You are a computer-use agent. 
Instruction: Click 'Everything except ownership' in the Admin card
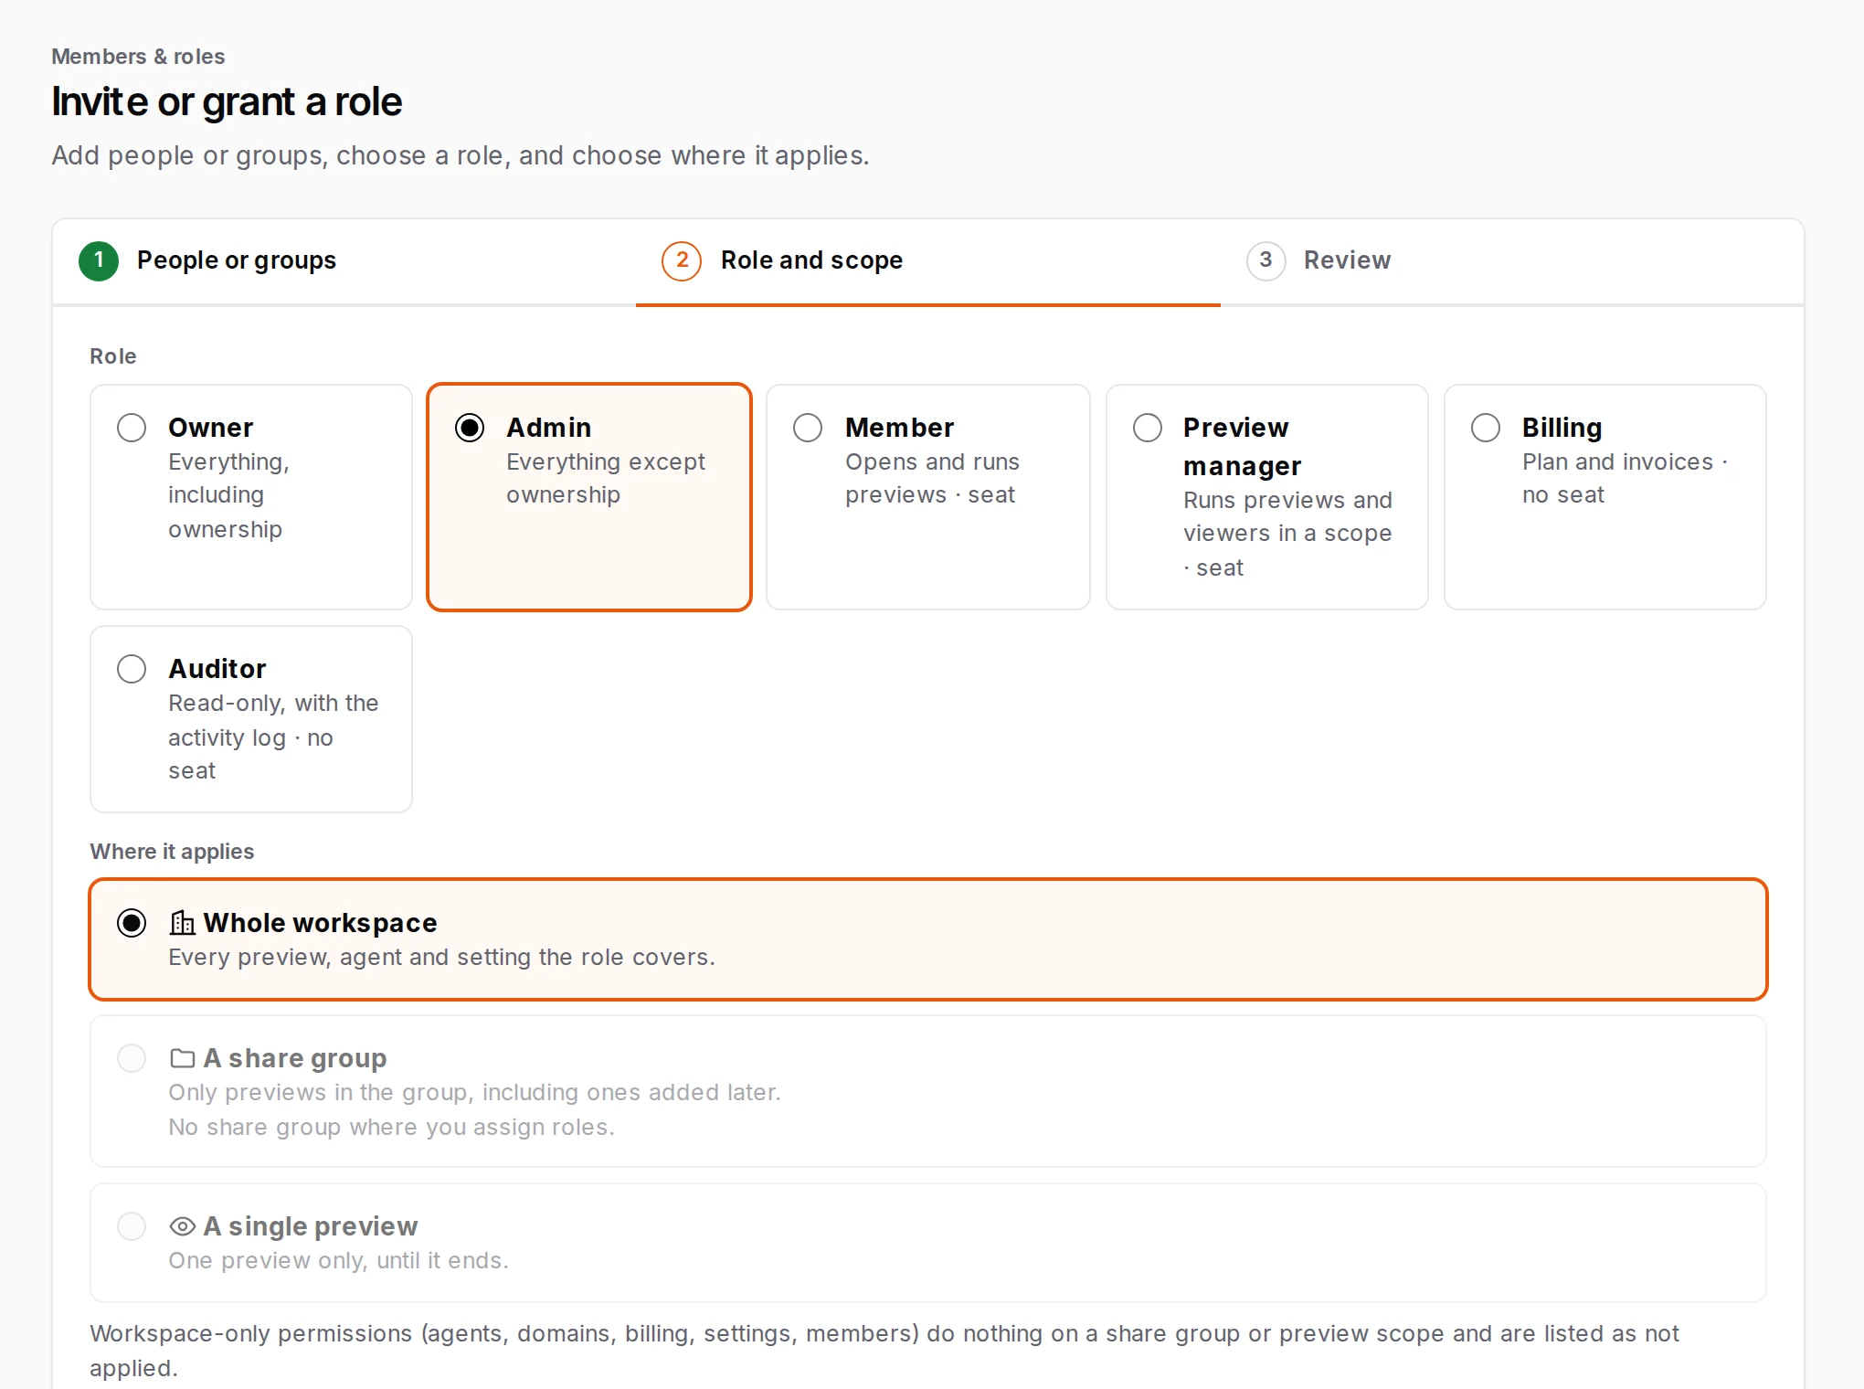(x=606, y=478)
